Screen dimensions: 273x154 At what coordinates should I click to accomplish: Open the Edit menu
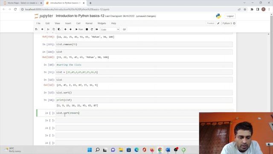coord(47,23)
